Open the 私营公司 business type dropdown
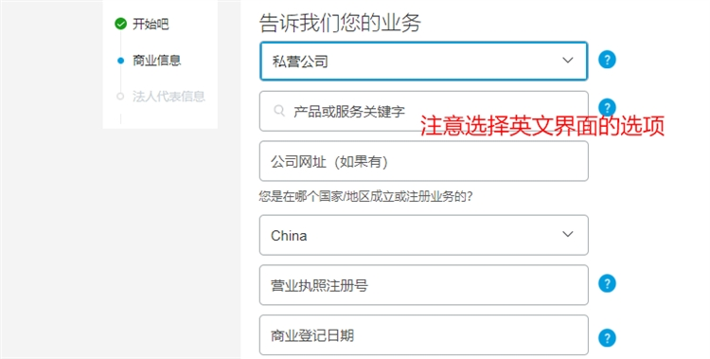Screen dimensions: 710x359 [x=423, y=62]
